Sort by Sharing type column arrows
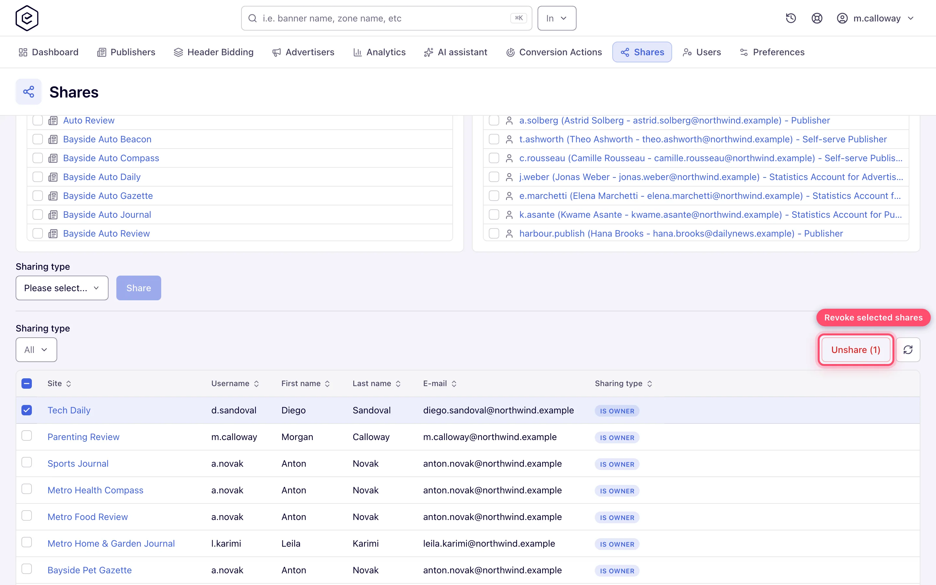Screen dimensions: 936x585 pos(649,383)
